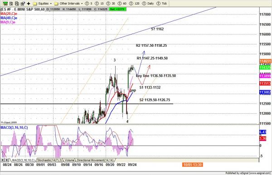Image resolution: width=272 pixels, height=175 pixels.
Task: Click the key line 1136.50-1135.50 annotation
Action: [x=156, y=76]
